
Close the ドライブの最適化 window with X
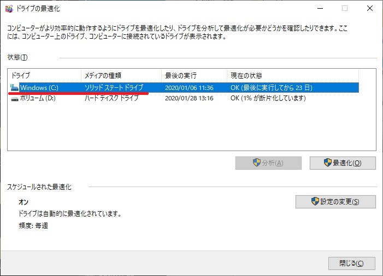pyautogui.click(x=370, y=9)
